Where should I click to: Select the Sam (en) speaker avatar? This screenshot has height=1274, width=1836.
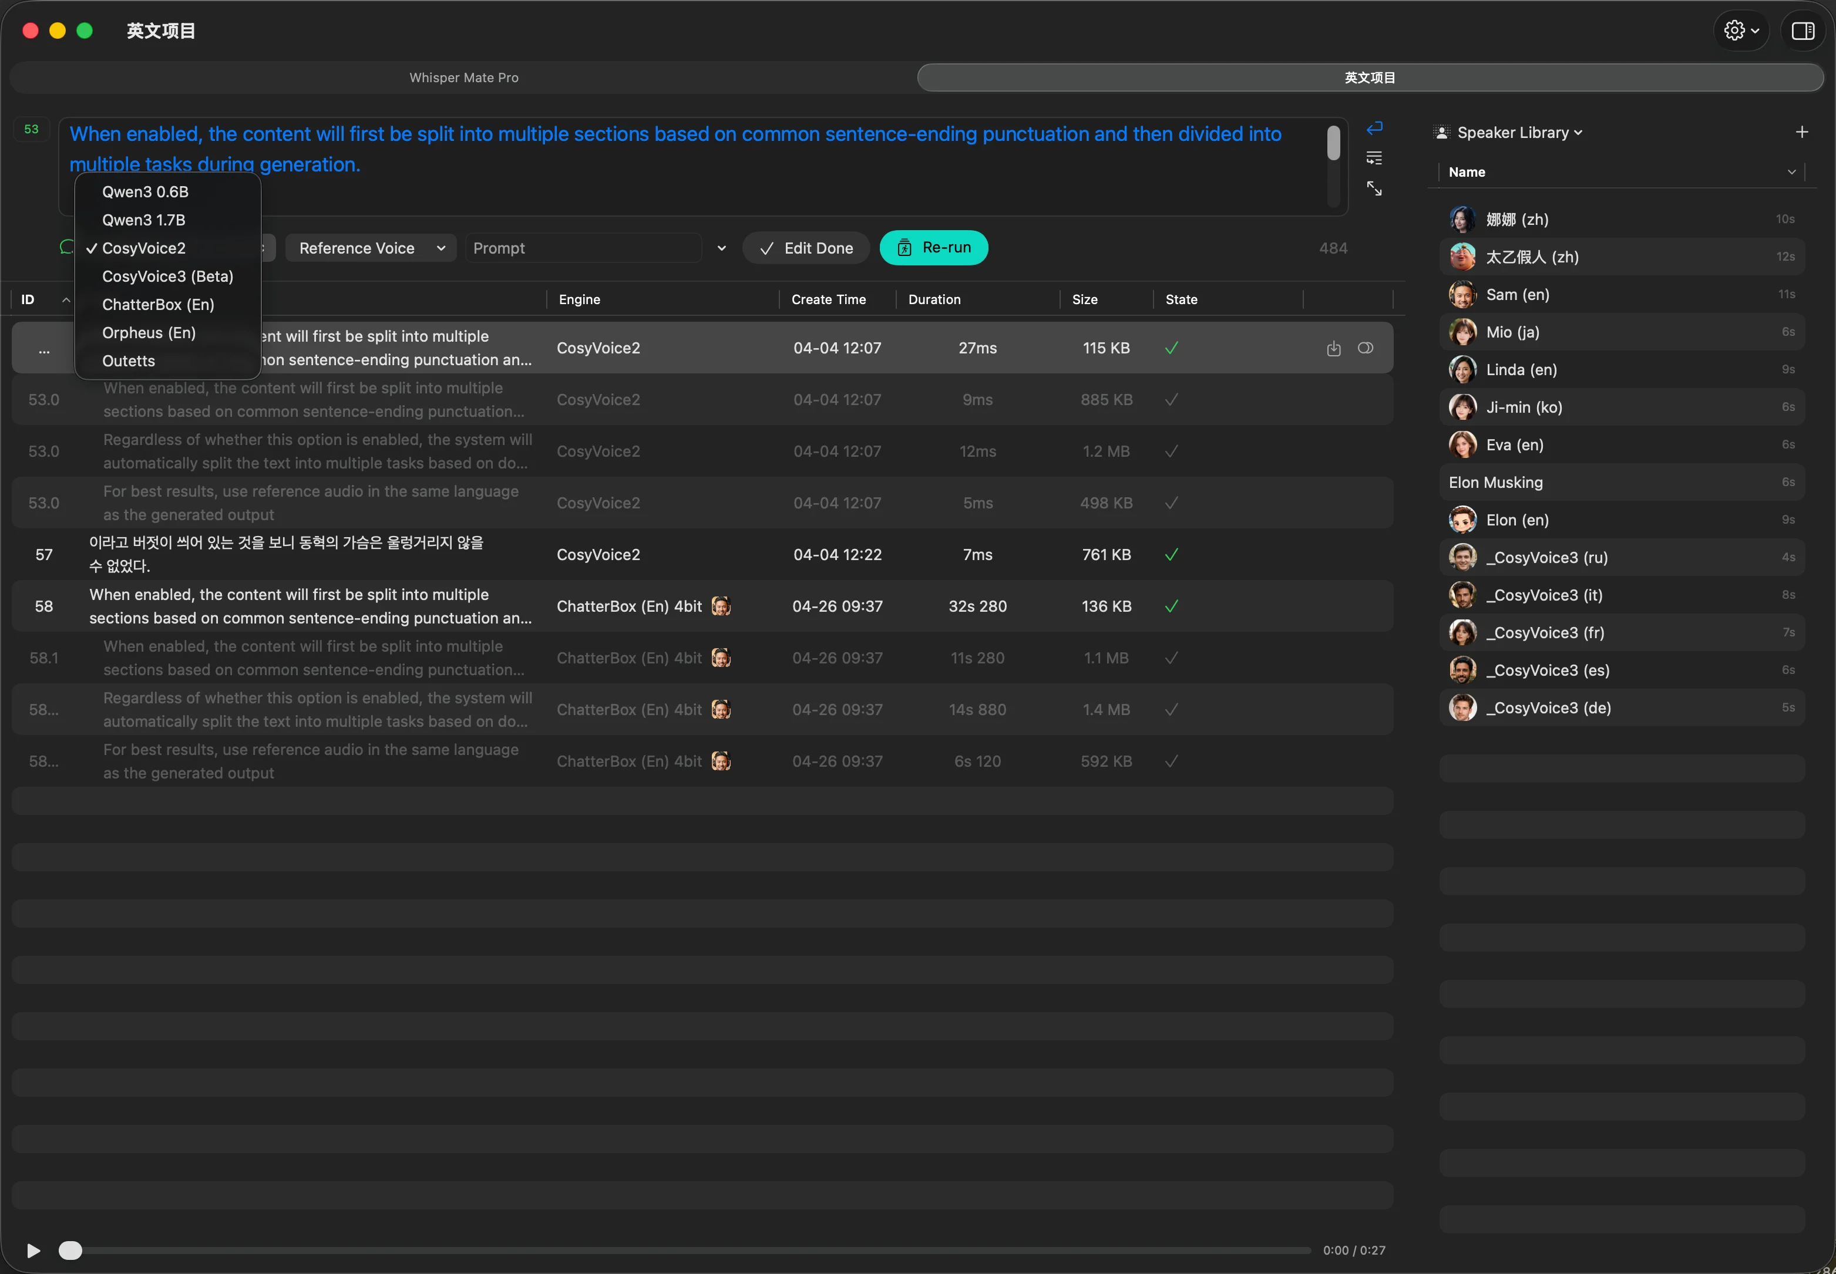pyautogui.click(x=1462, y=295)
